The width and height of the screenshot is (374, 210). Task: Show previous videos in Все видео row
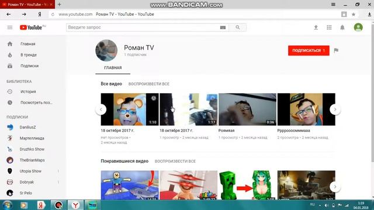(101, 109)
